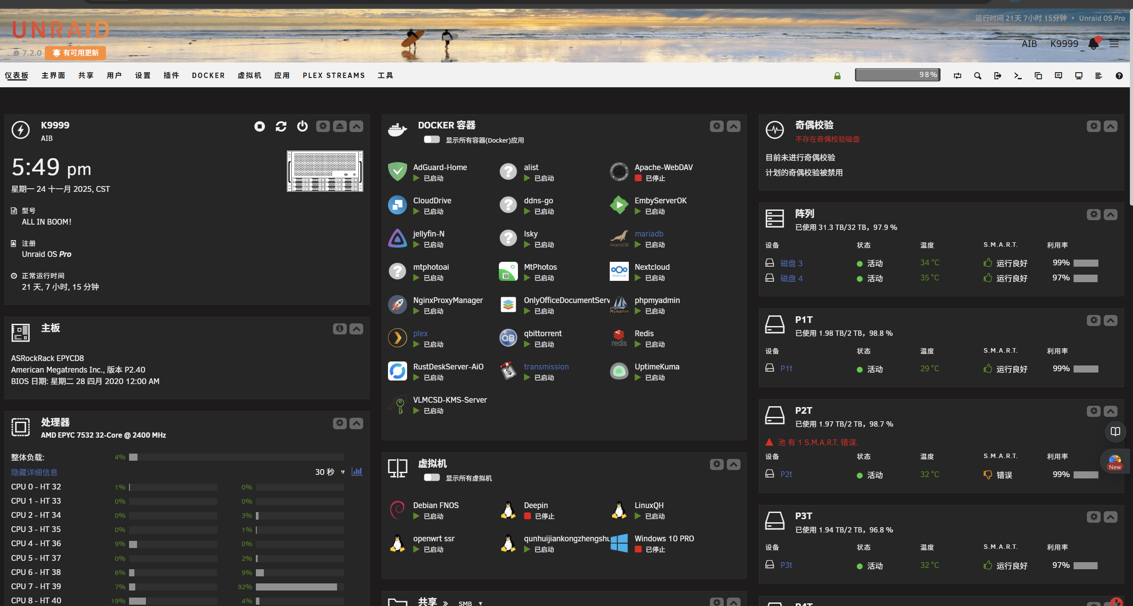The width and height of the screenshot is (1133, 606).
Task: Click the 有可用更新 update button
Action: (75, 53)
